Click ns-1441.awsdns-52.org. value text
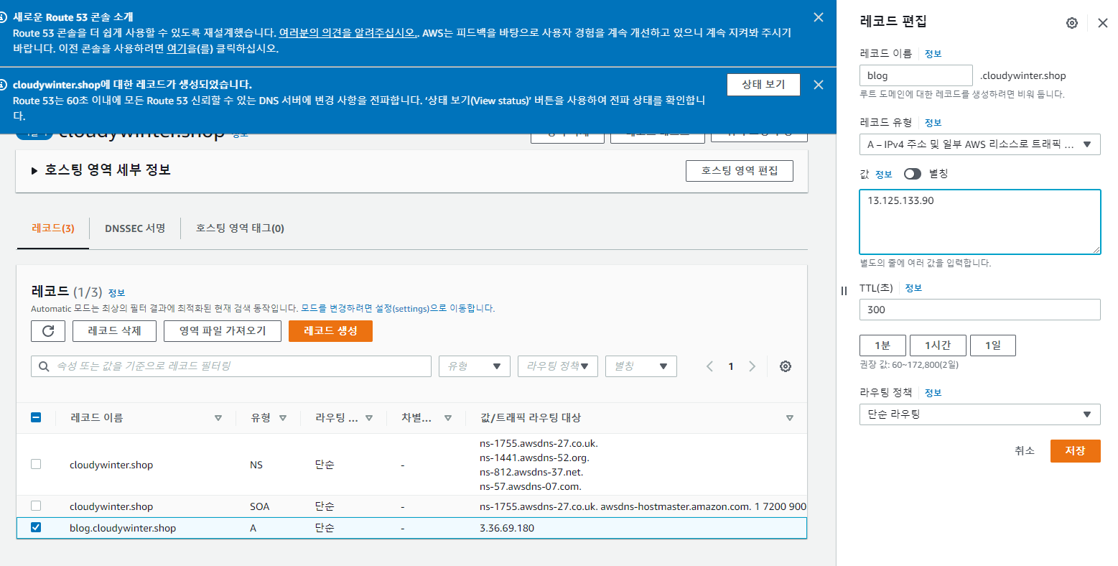This screenshot has width=1118, height=566. point(534,458)
